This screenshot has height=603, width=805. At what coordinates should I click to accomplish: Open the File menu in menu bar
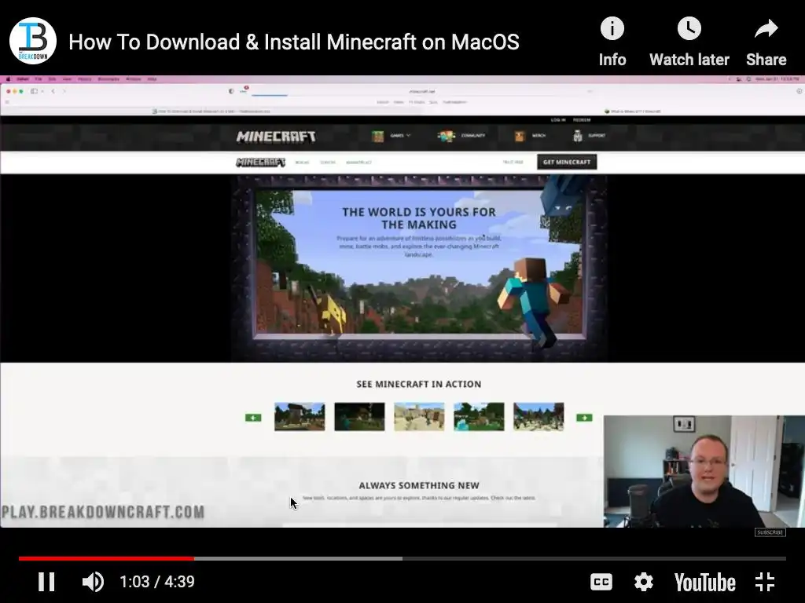coord(39,79)
